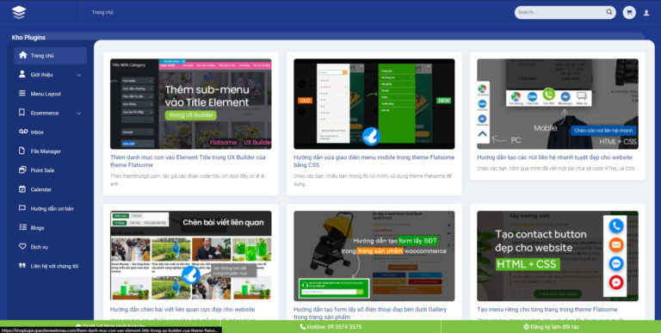
Task: Expand the Ecommerce submenu chevron
Action: click(79, 114)
